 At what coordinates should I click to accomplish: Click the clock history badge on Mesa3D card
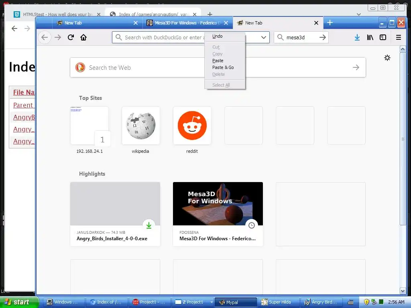[251, 225]
